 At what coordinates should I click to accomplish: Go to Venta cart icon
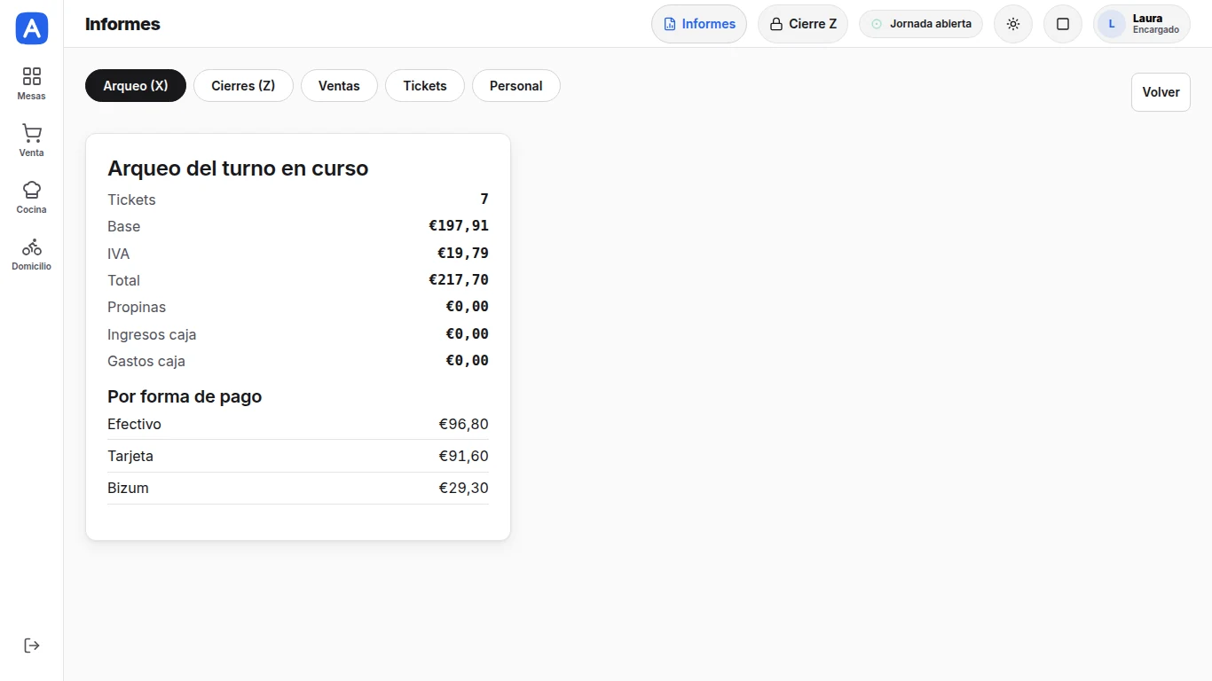[32, 133]
